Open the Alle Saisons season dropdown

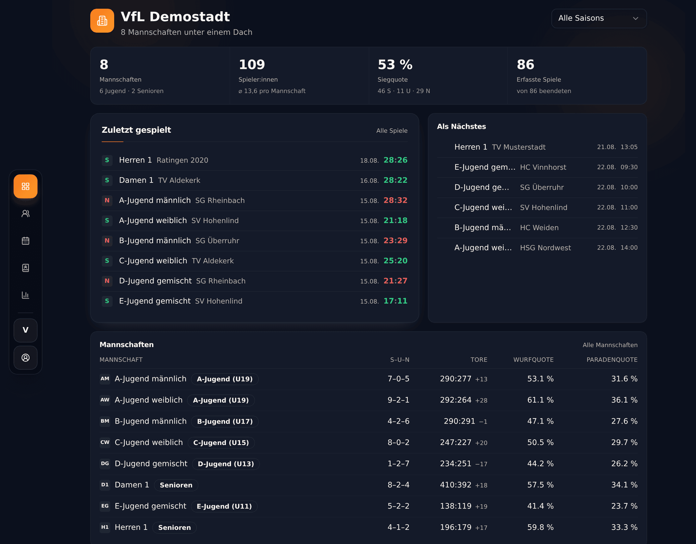pyautogui.click(x=599, y=18)
